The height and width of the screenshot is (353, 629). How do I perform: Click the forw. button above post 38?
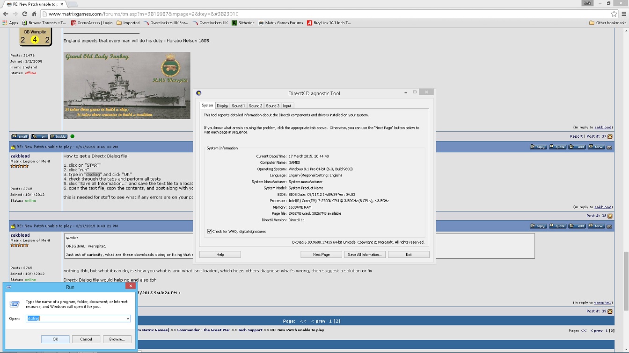tap(596, 147)
